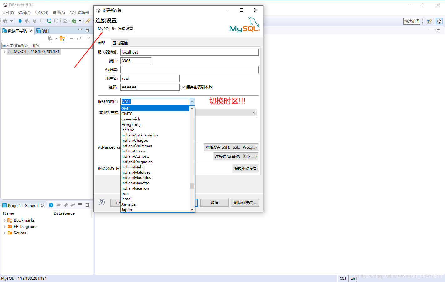Click the 网络设置(SSH, SSL, Proxy...) button
Image resolution: width=445 pixels, height=282 pixels.
point(231,147)
